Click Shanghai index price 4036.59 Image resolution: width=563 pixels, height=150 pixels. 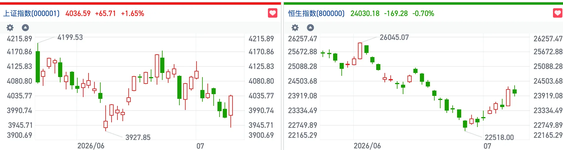[x=78, y=14]
